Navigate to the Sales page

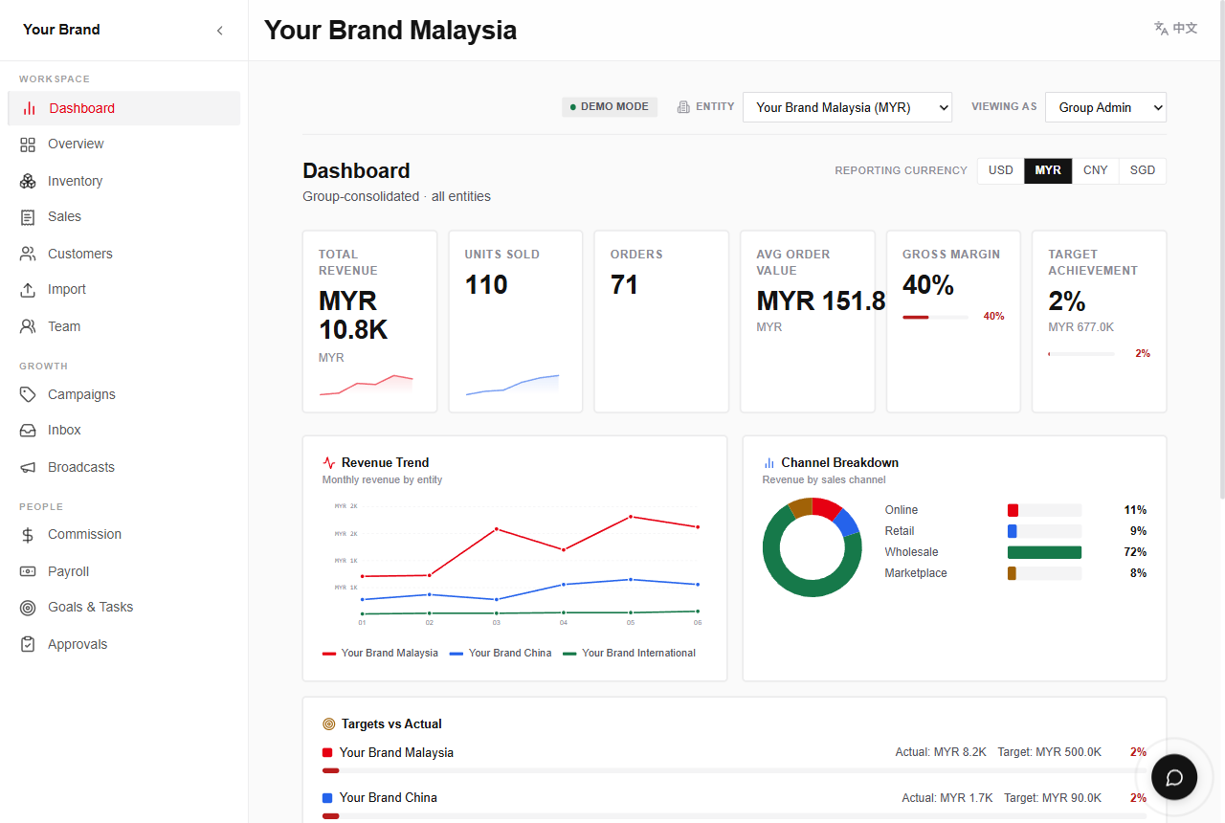(x=123, y=217)
